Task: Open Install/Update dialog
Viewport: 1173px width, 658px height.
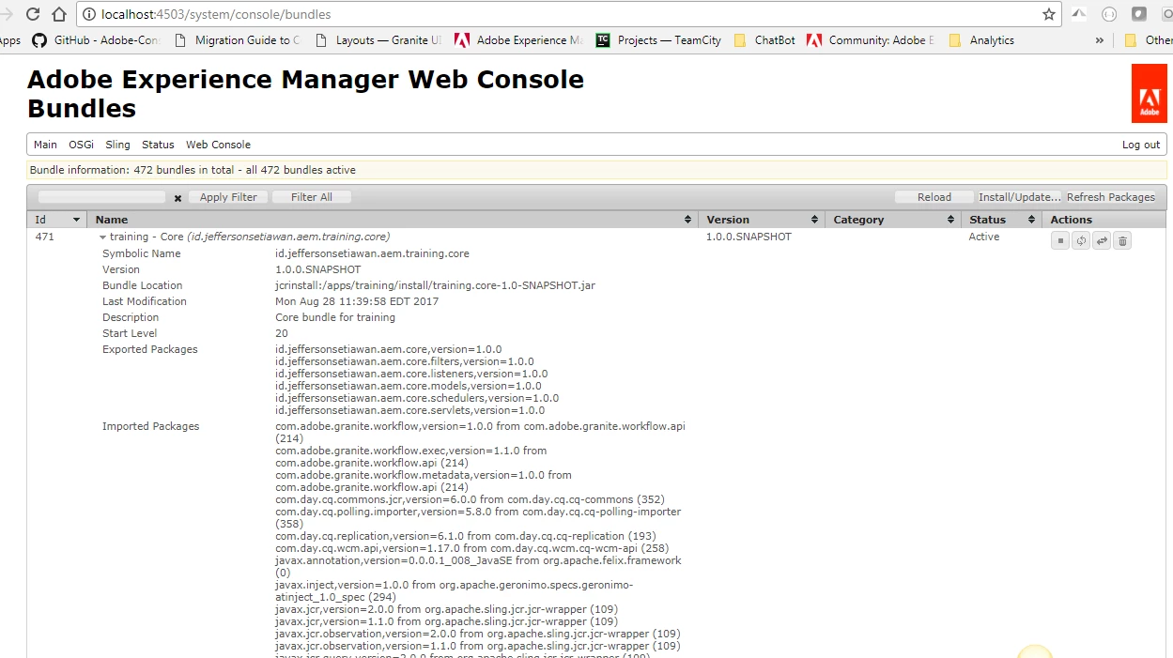Action: coord(1020,197)
